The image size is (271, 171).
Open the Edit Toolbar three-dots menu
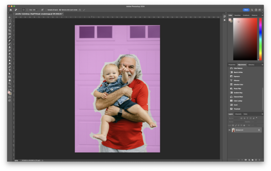click(10, 87)
